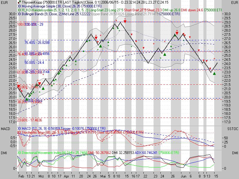Click the Jun month label on date axis
Viewport: 239px width, 179px height.
(184, 176)
